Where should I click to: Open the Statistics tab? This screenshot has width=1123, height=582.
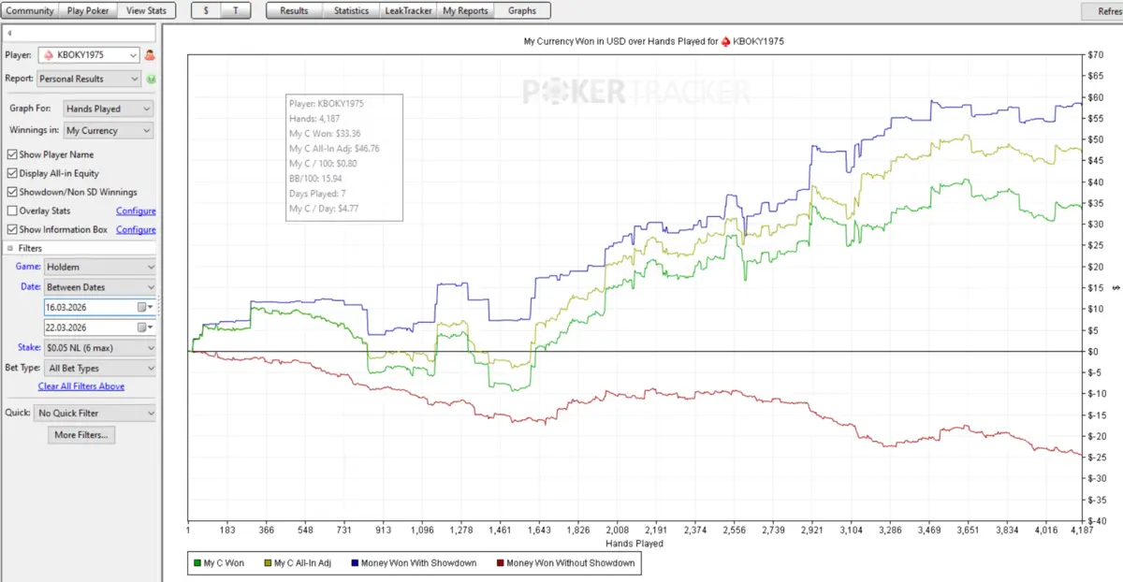[351, 10]
